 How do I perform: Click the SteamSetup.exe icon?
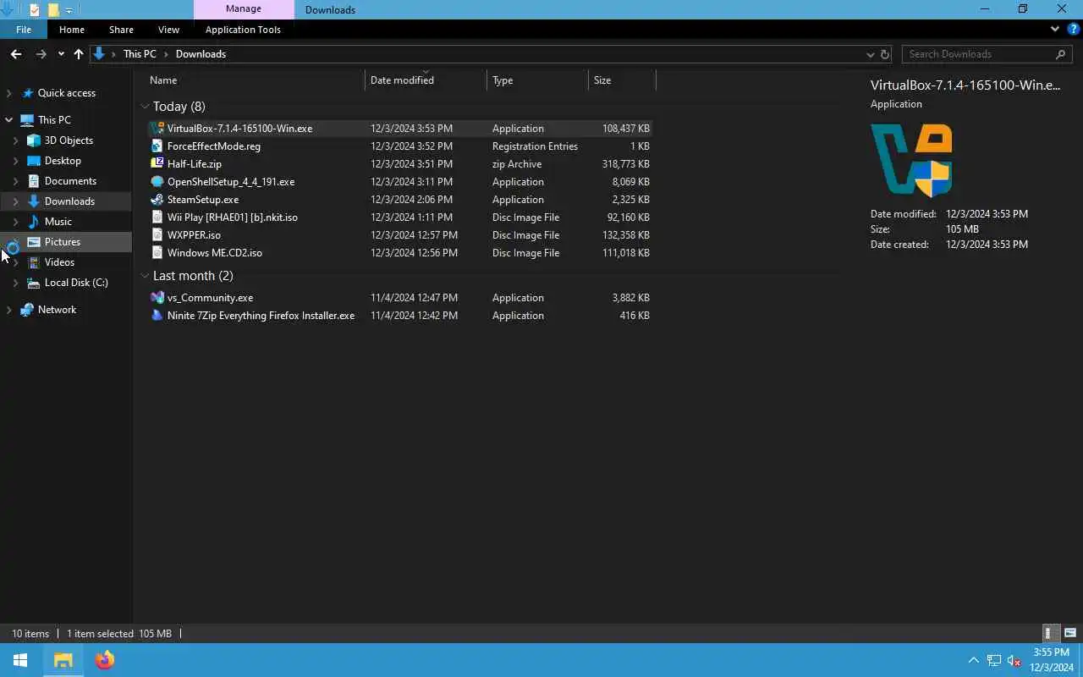tap(157, 200)
